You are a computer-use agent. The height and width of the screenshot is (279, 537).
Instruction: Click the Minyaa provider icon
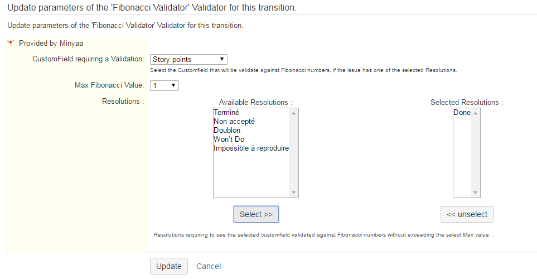(11, 43)
